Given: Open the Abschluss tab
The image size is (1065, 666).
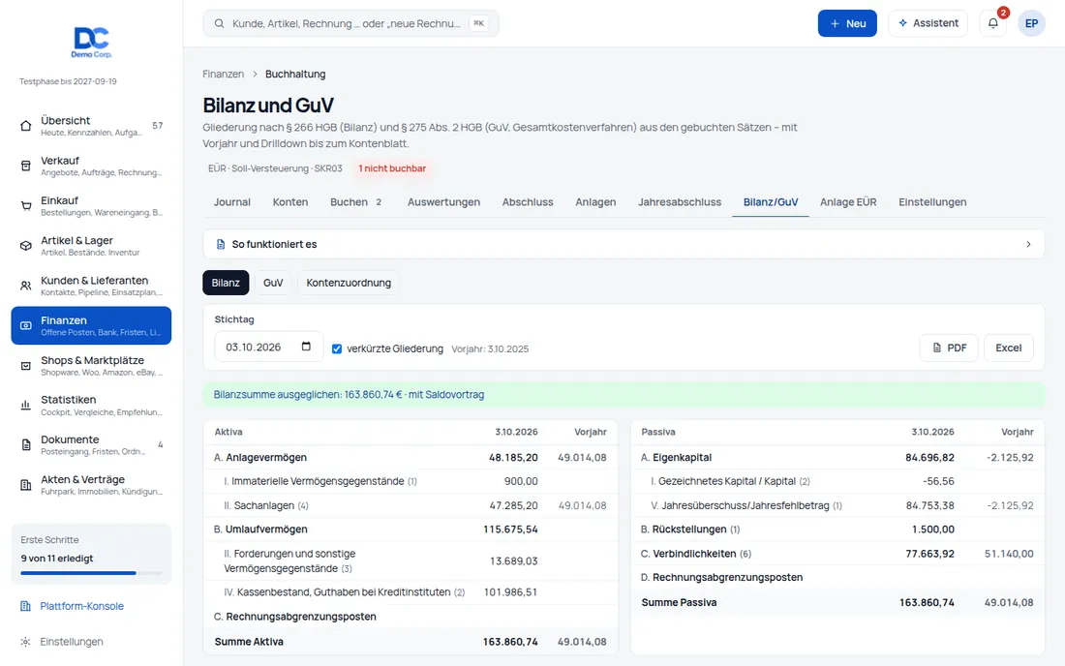Looking at the screenshot, I should click(528, 202).
